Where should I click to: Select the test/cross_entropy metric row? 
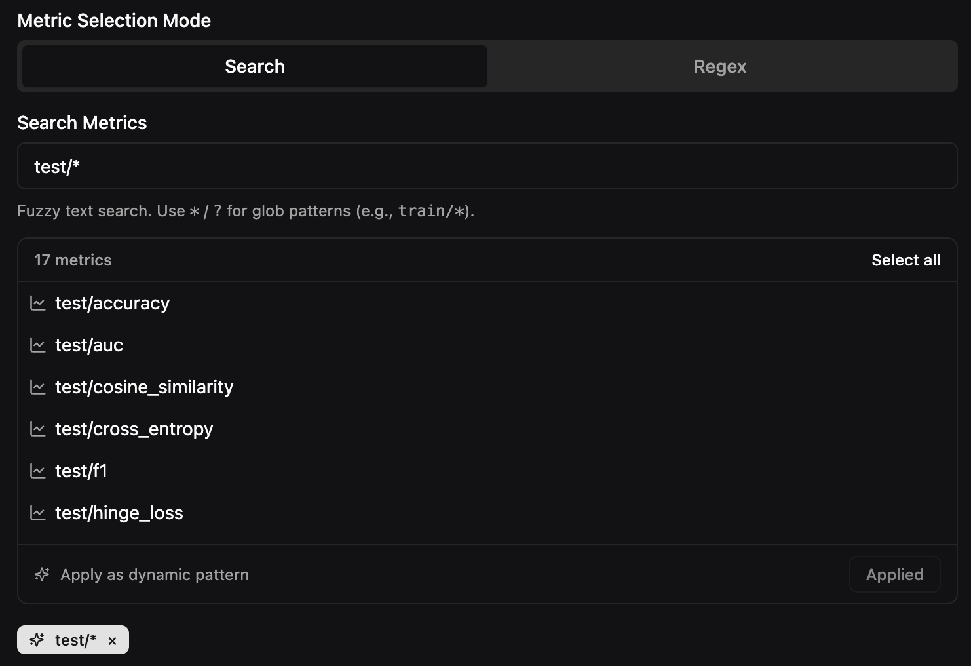[x=134, y=429]
